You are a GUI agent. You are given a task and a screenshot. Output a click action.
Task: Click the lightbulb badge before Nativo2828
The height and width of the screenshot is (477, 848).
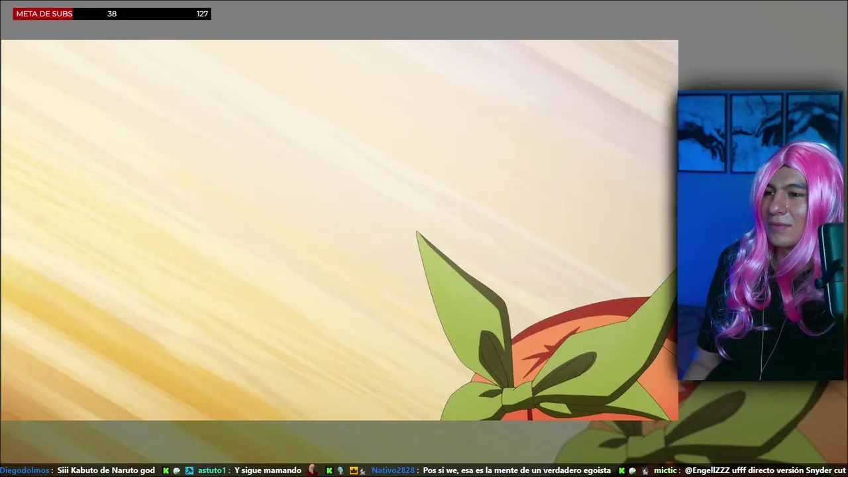coord(341,470)
